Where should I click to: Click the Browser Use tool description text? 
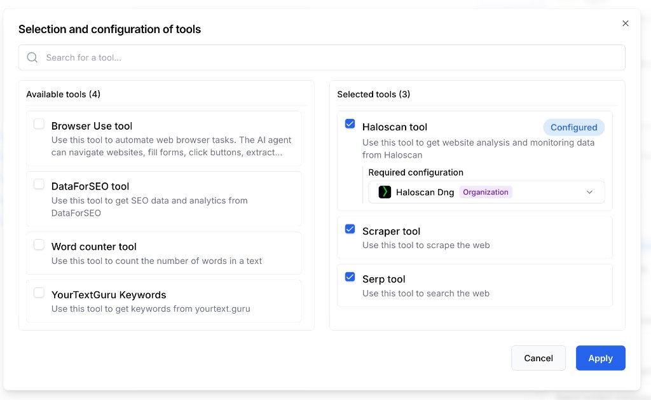172,146
